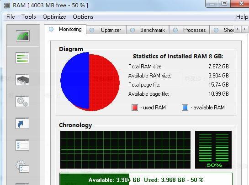Click the Diagram section heading
This screenshot has width=249, height=185.
pos(71,49)
